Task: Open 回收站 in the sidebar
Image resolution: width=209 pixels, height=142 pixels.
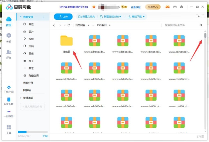Action: point(27,90)
